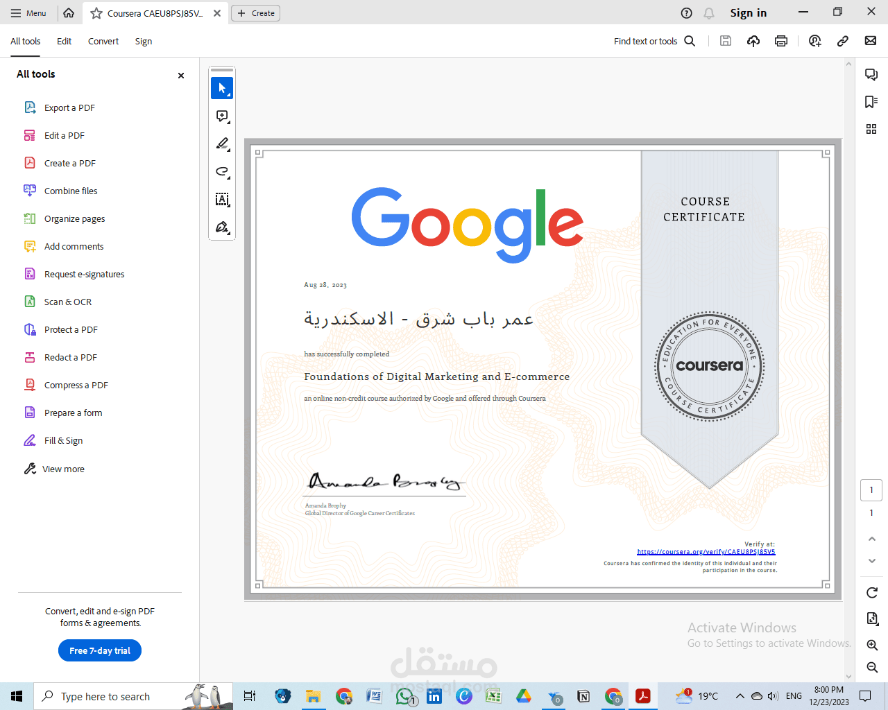Save the PDF using the disk icon
This screenshot has height=710, width=888.
click(725, 41)
